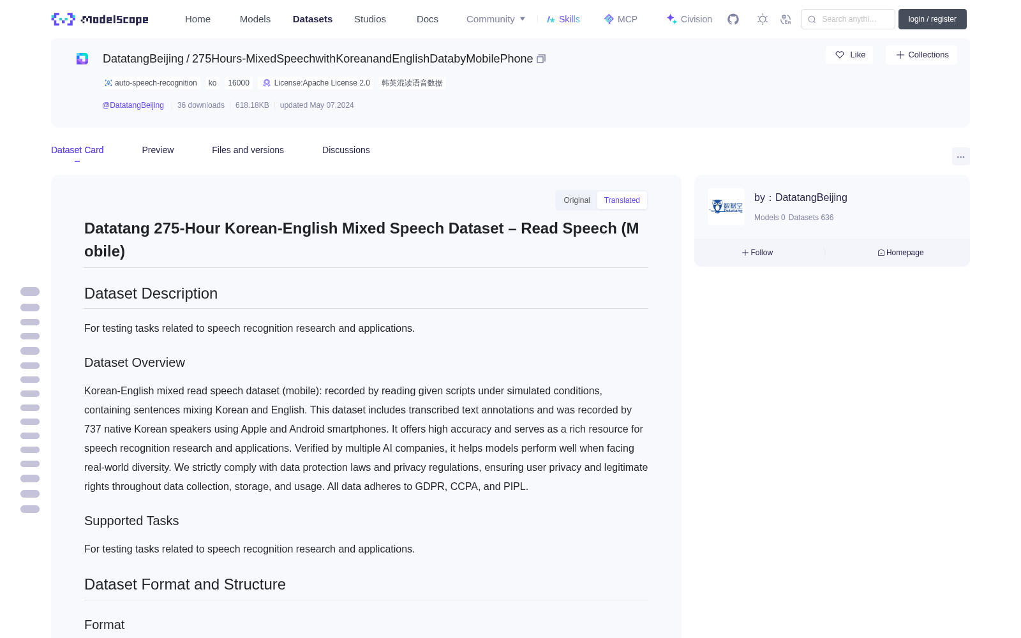Click the "Dataset Format and Structure" heading
The height and width of the screenshot is (638, 1021).
pyautogui.click(x=185, y=584)
